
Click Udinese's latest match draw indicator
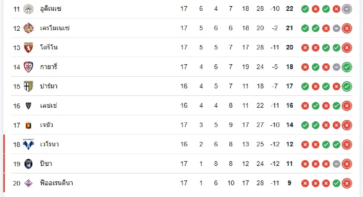click(x=347, y=9)
